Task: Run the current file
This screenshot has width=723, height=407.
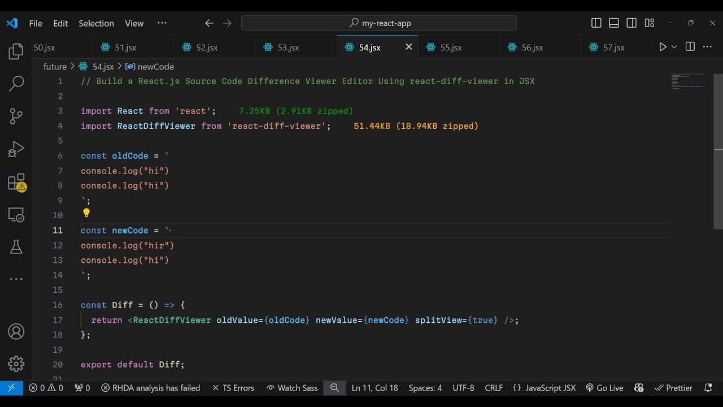Action: (663, 47)
